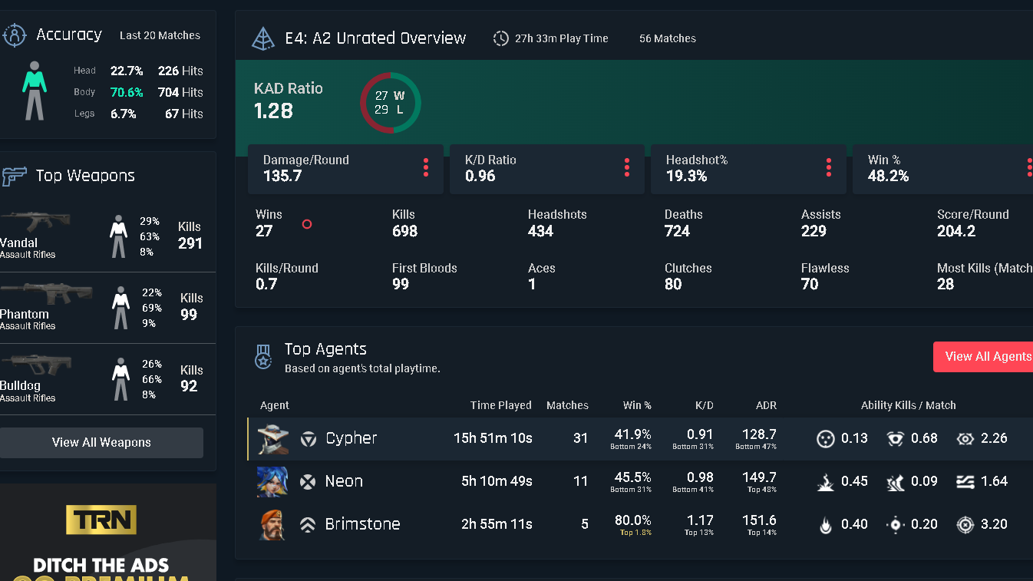Click the Last 20 Matches label
Image resolution: width=1033 pixels, height=581 pixels.
(x=160, y=35)
